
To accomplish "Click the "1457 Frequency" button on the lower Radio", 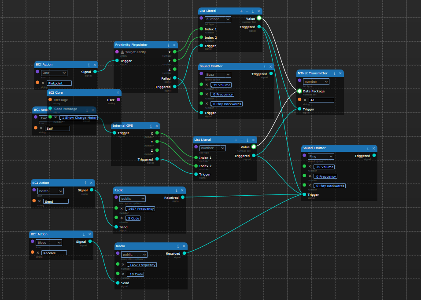I will tap(142, 264).
